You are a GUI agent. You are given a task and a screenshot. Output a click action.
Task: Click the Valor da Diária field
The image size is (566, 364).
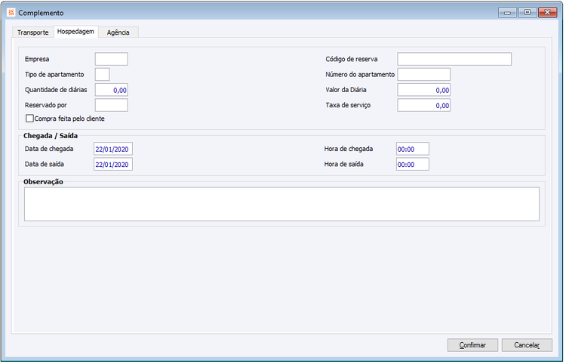(x=424, y=90)
